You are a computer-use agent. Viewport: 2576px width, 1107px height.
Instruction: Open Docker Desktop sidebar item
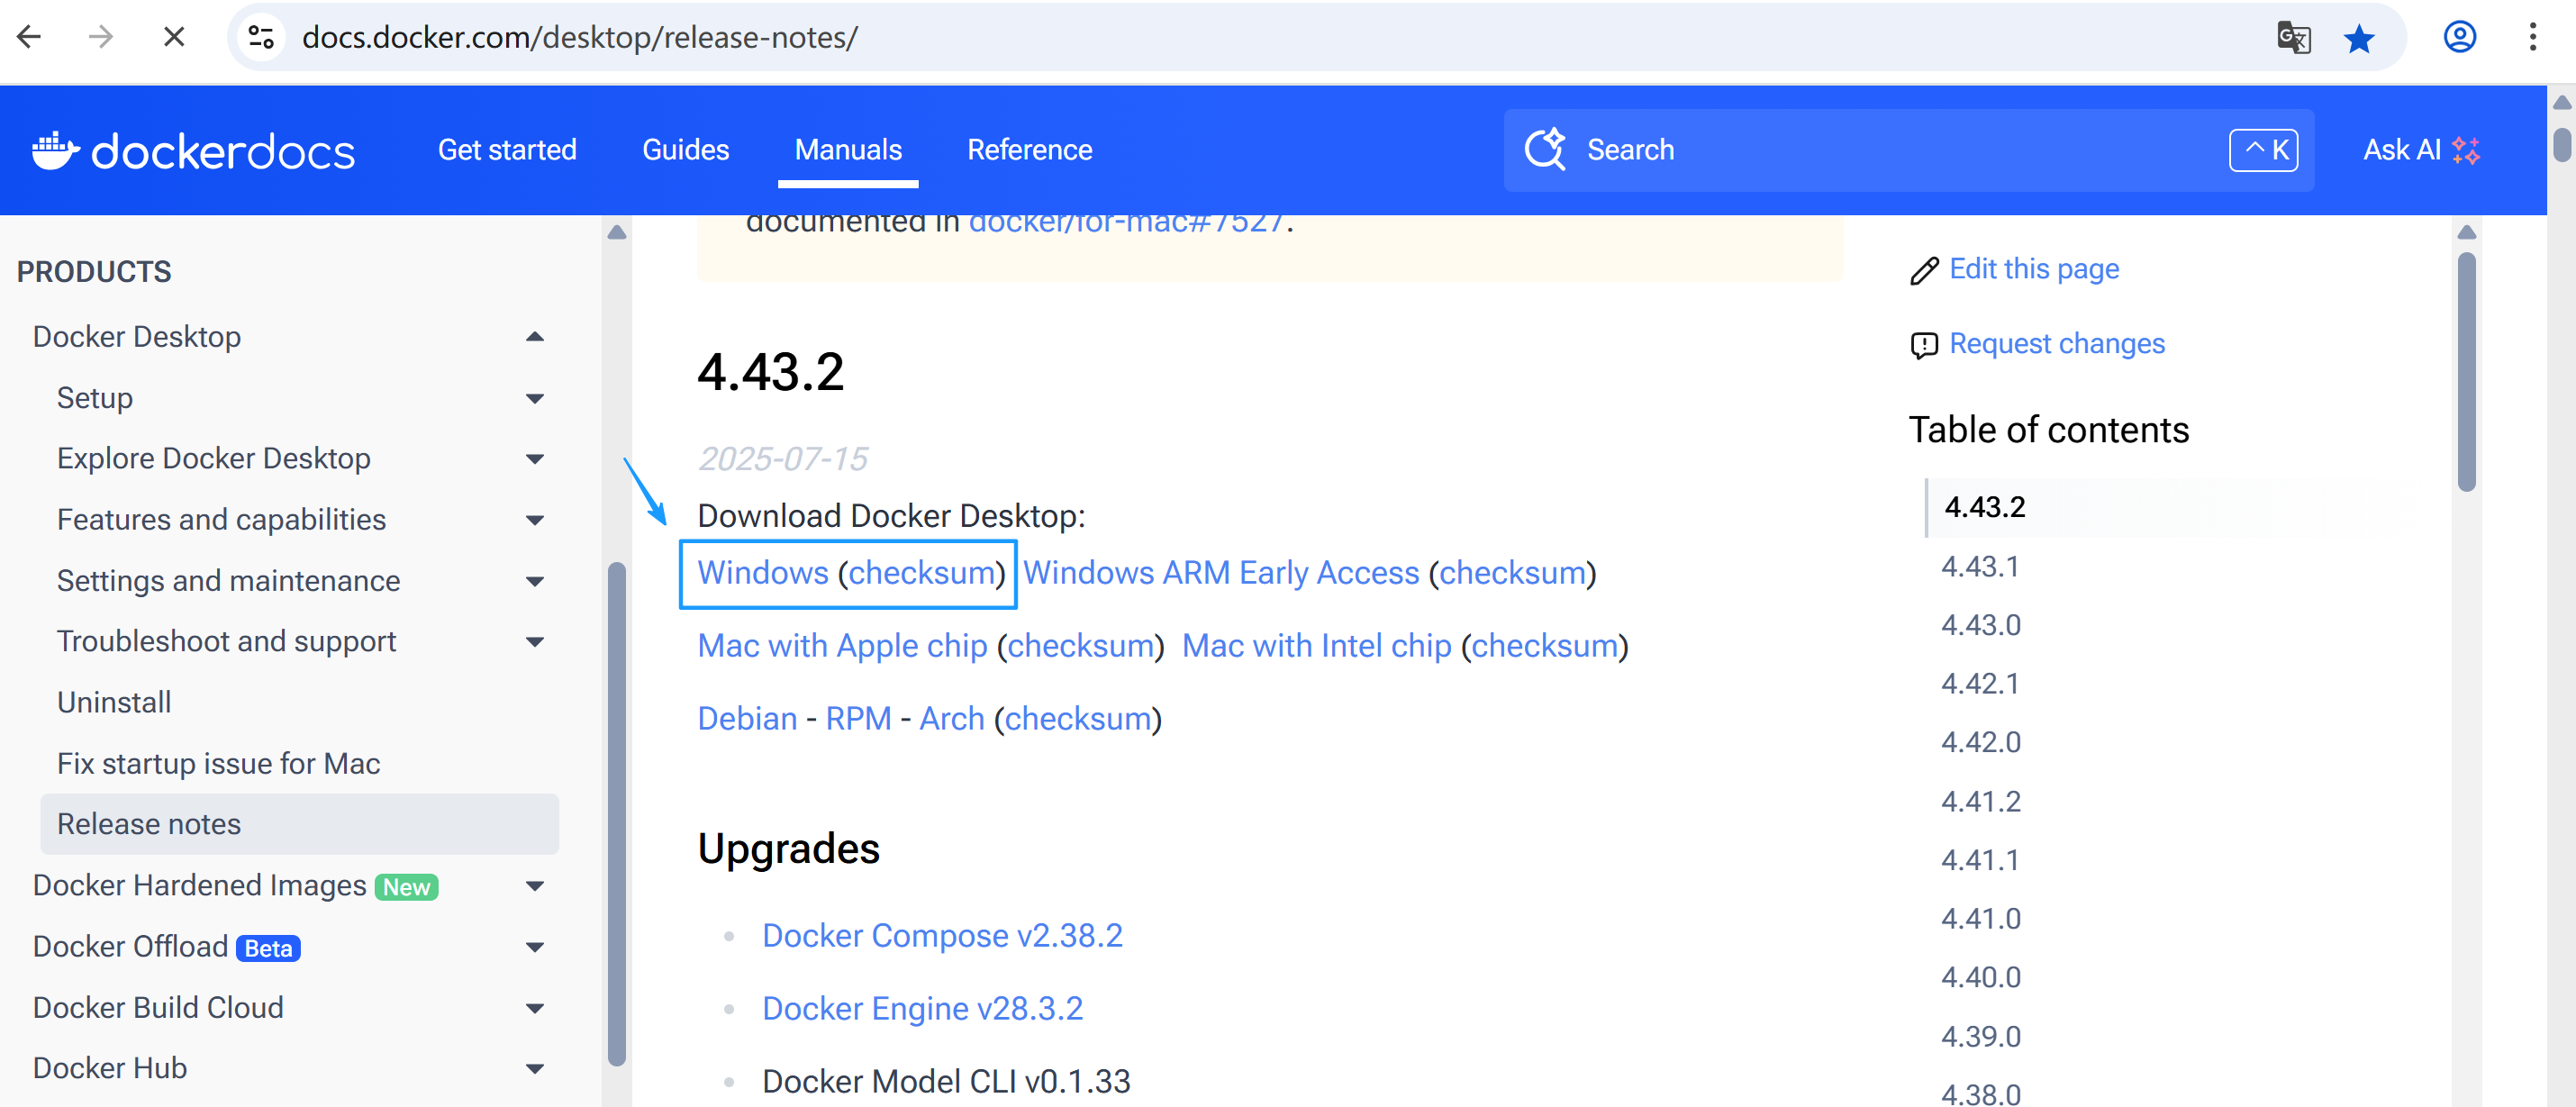click(x=137, y=337)
